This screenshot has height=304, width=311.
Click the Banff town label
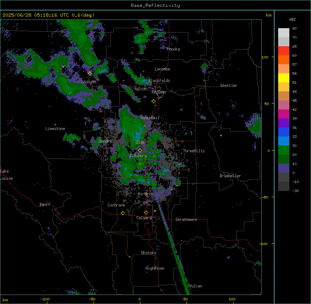[x=45, y=205]
